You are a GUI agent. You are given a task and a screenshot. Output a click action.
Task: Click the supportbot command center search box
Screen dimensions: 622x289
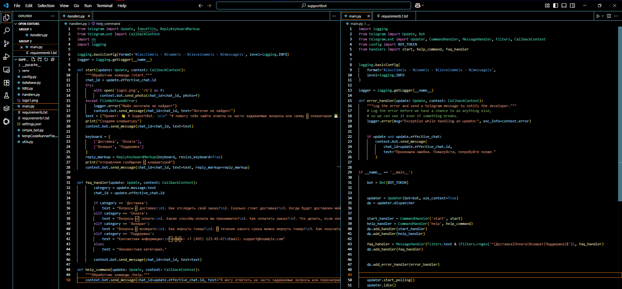(x=313, y=6)
